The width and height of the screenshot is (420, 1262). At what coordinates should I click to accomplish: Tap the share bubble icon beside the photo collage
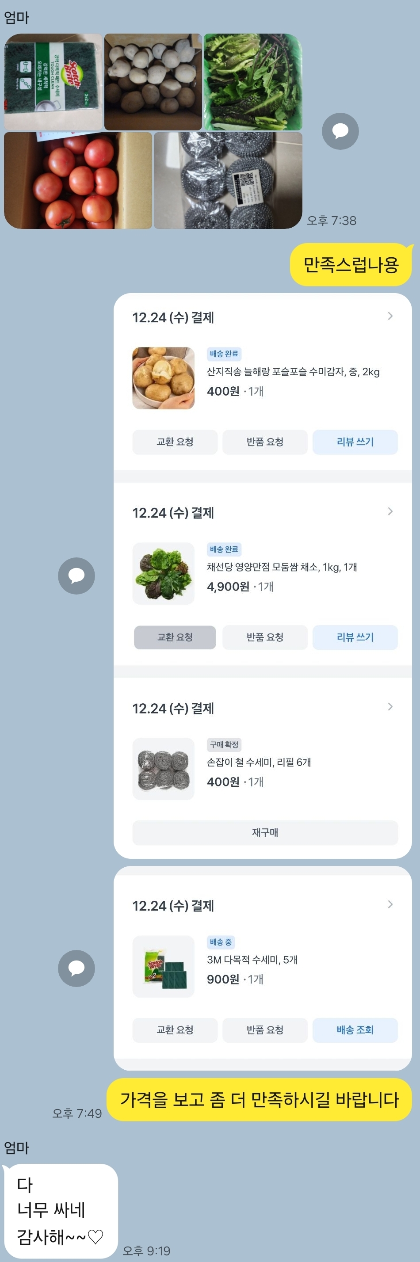(340, 131)
